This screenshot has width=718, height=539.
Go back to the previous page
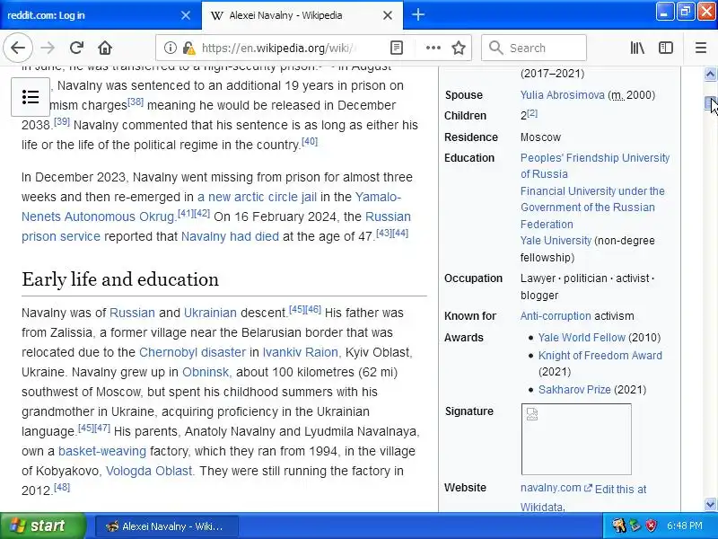(18, 48)
